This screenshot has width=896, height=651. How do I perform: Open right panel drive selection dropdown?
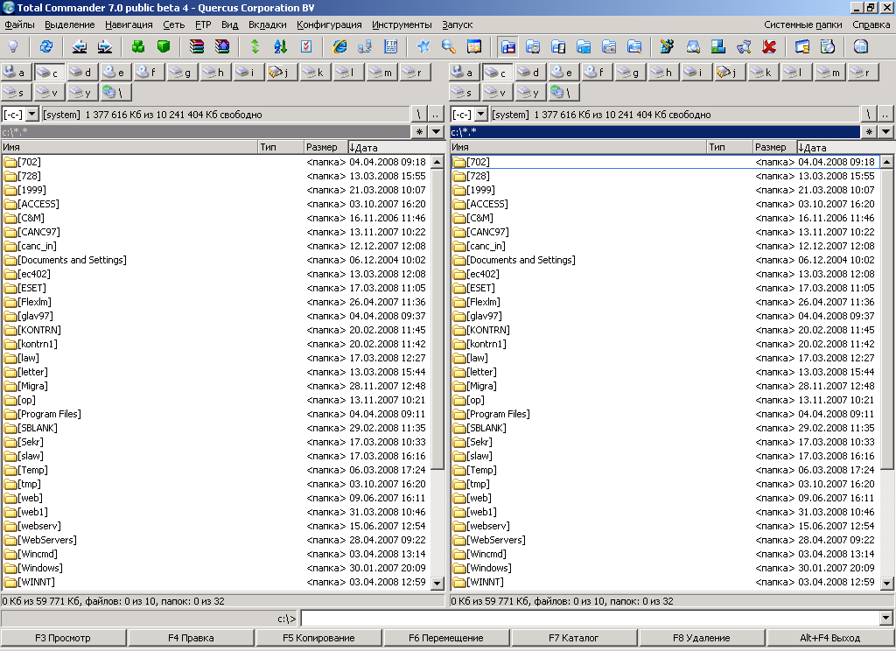coord(480,115)
